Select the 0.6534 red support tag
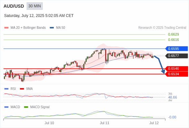The image size is (189, 128). click(177, 74)
